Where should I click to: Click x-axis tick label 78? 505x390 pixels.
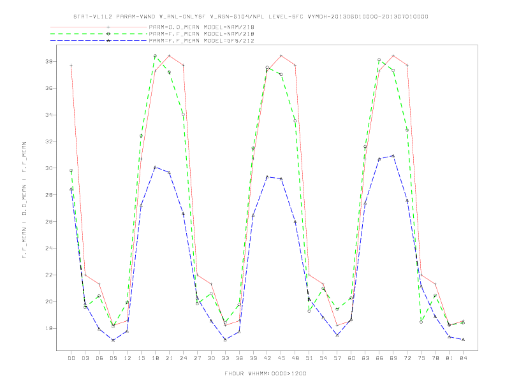click(435, 358)
